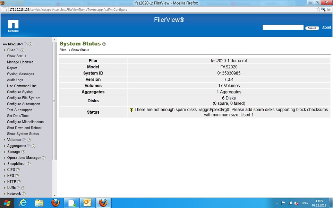
Task: Open Configure Autosupport
Action: click(x=24, y=104)
